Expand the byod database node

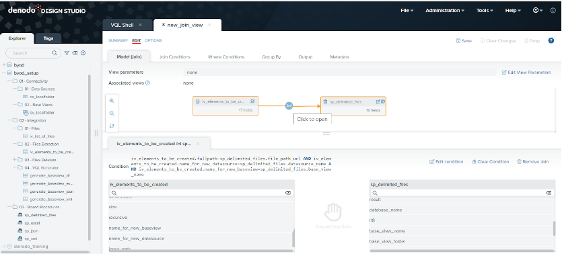(x=4, y=65)
